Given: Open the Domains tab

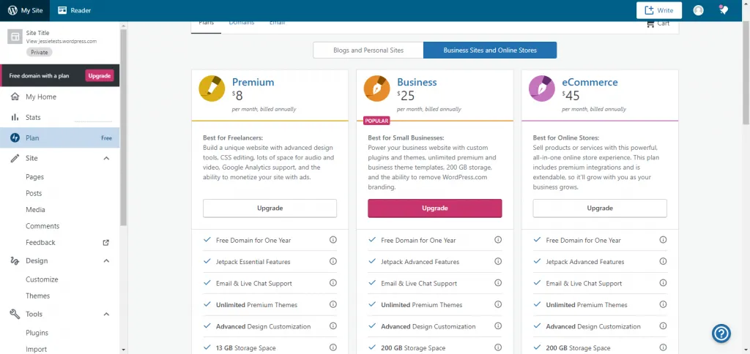Looking at the screenshot, I should (242, 23).
